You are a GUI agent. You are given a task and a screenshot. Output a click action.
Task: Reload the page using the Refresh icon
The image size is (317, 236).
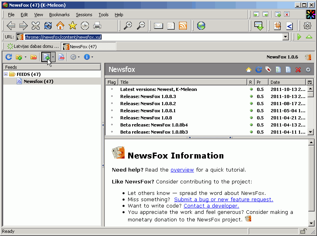click(48, 26)
